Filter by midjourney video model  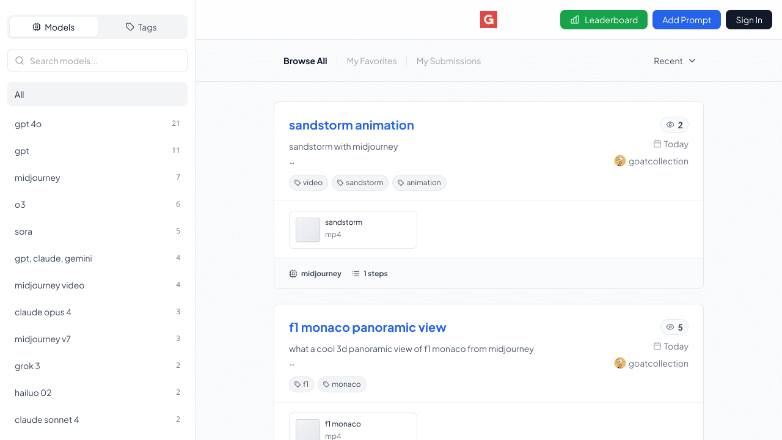click(97, 285)
